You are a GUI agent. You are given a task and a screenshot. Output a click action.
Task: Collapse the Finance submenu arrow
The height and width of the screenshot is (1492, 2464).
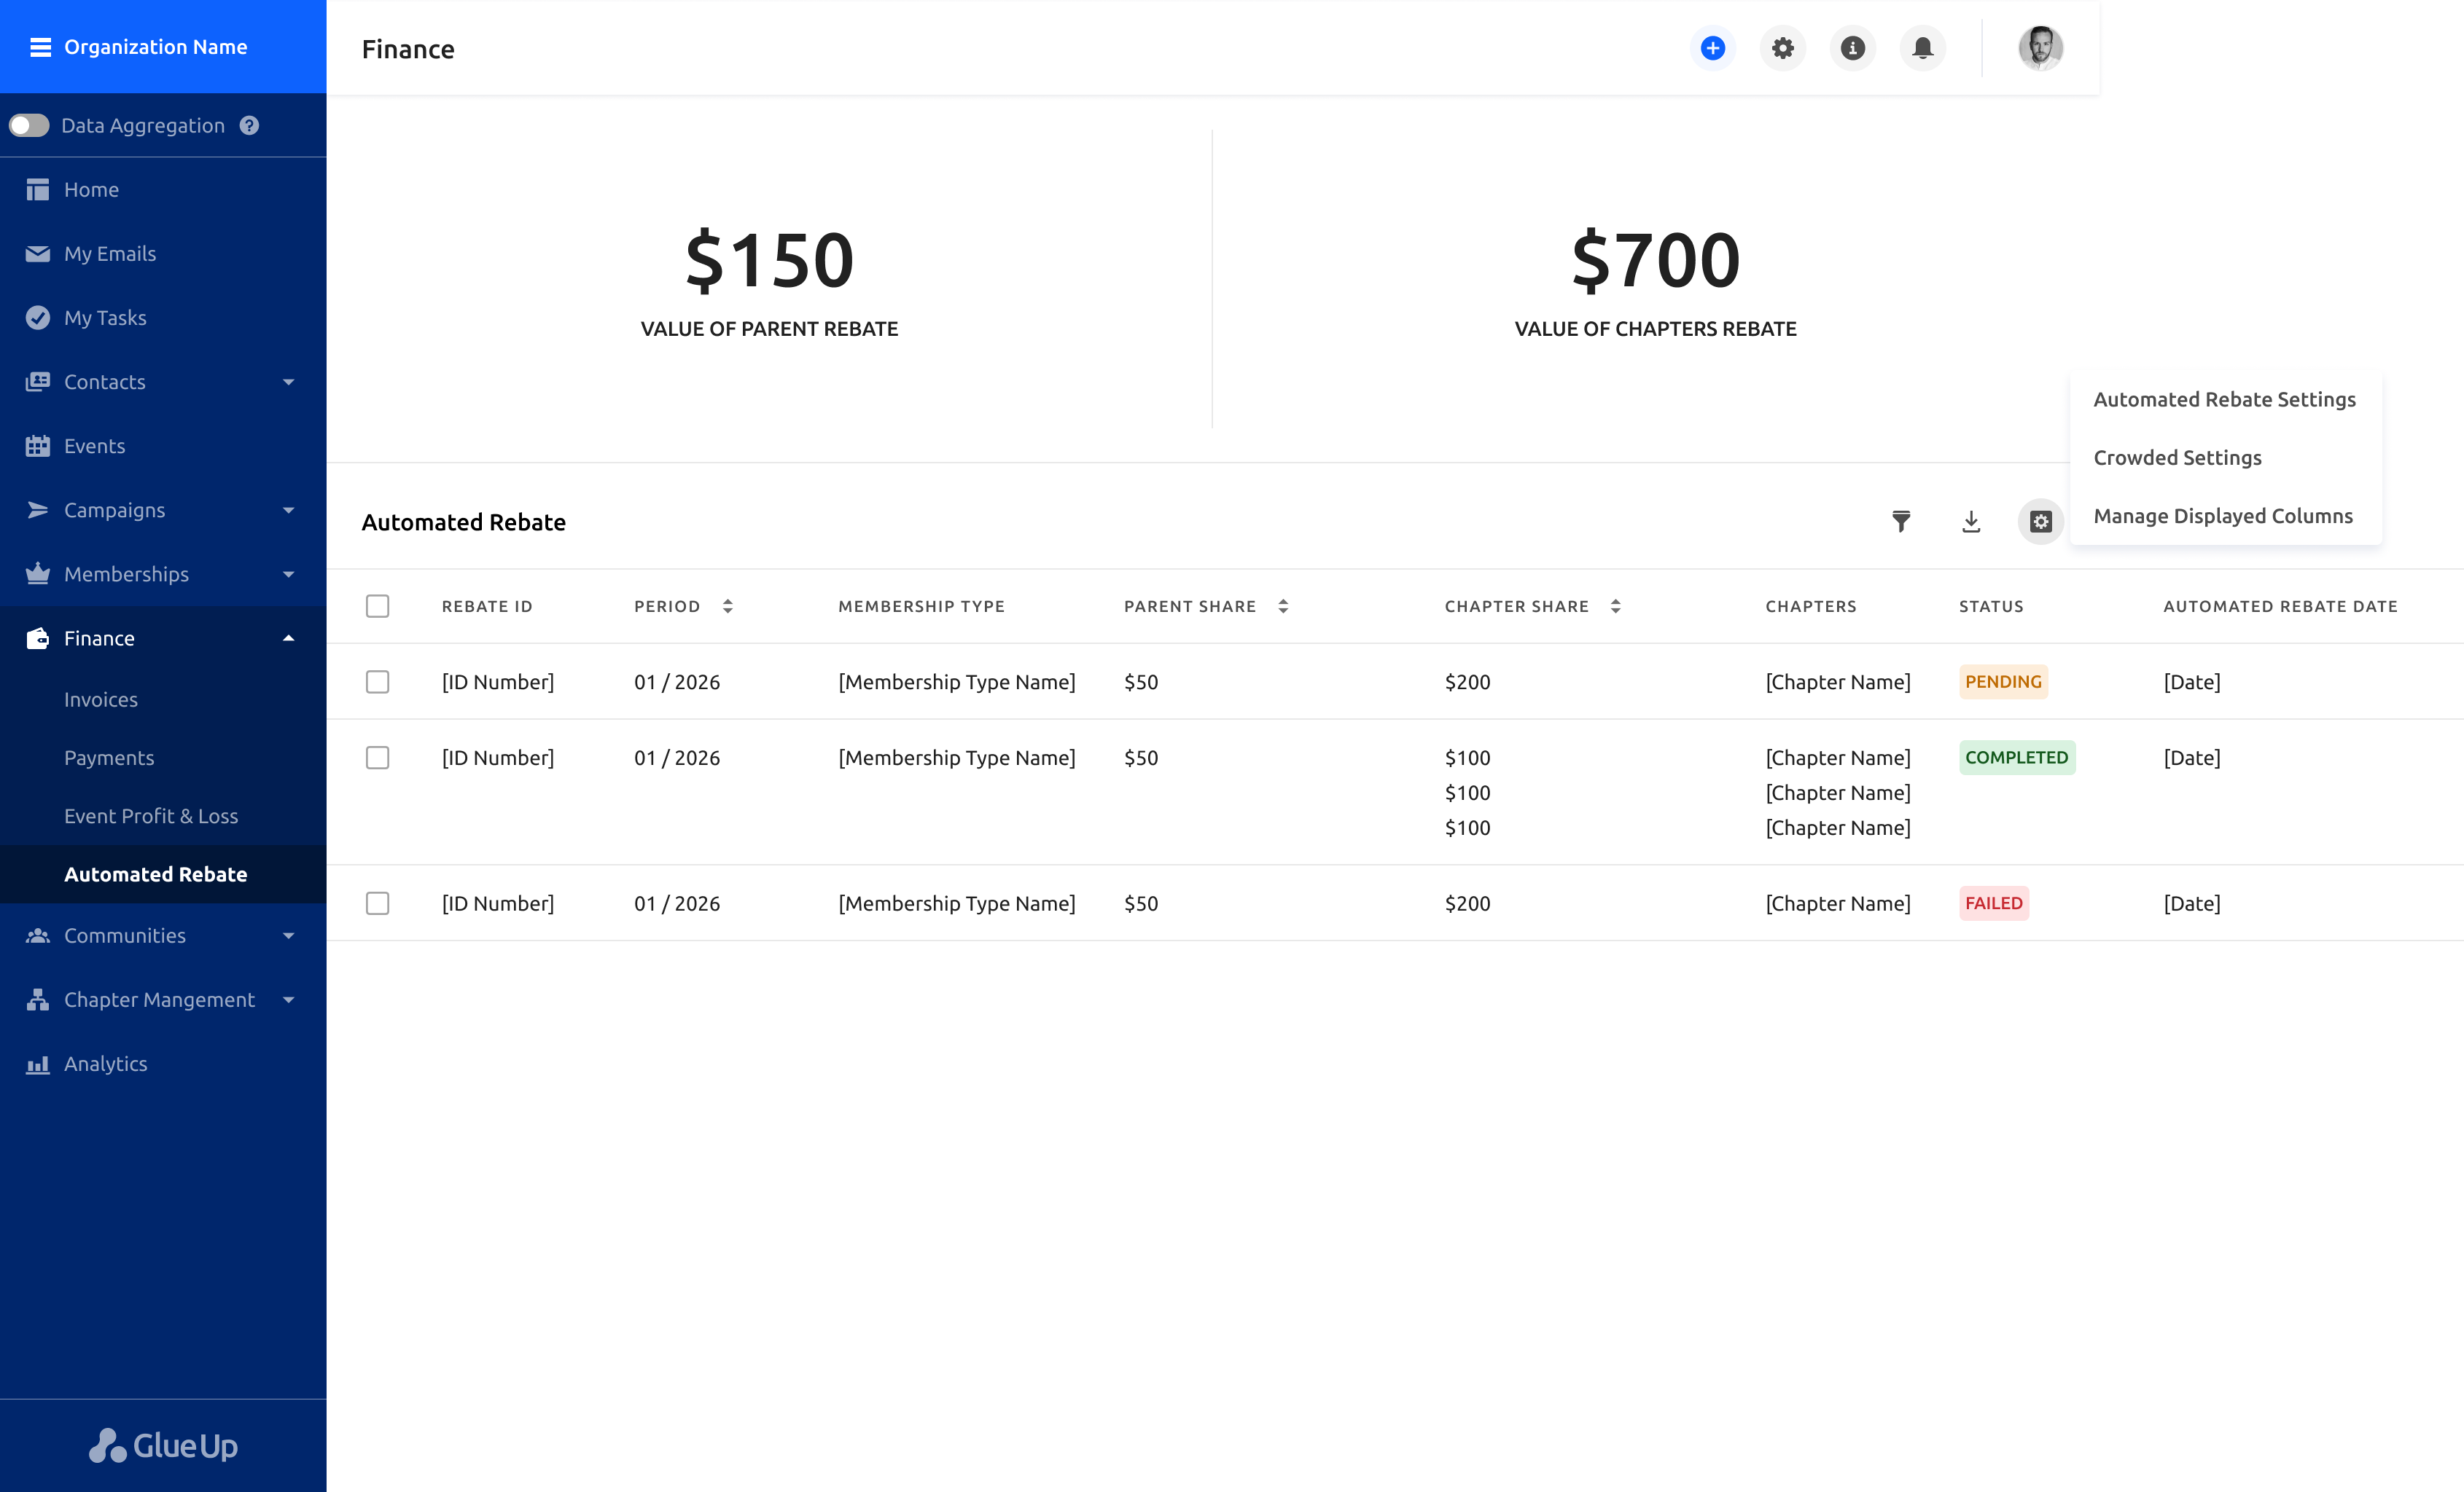(x=289, y=637)
